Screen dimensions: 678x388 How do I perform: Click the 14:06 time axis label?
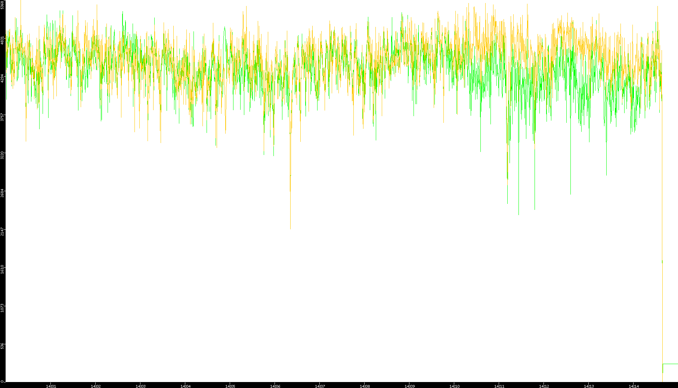coord(275,386)
